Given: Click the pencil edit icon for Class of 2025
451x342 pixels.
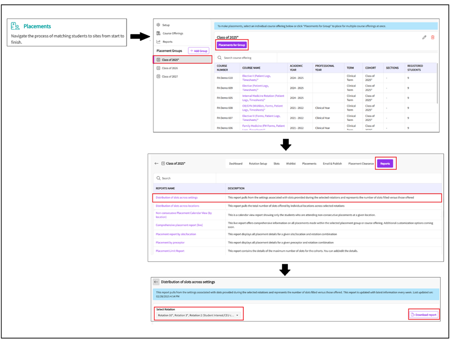Looking at the screenshot, I should click(424, 38).
